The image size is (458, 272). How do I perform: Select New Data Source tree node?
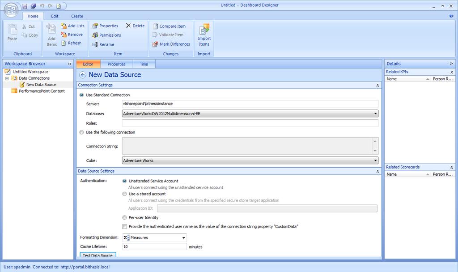point(41,85)
